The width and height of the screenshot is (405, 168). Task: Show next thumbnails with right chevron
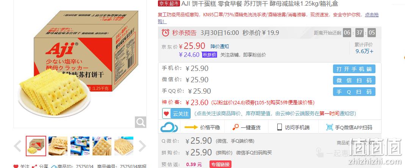[142, 146]
